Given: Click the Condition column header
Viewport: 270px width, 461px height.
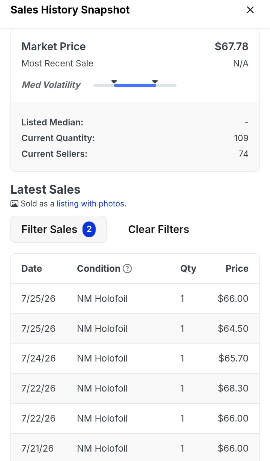Looking at the screenshot, I should pos(99,269).
